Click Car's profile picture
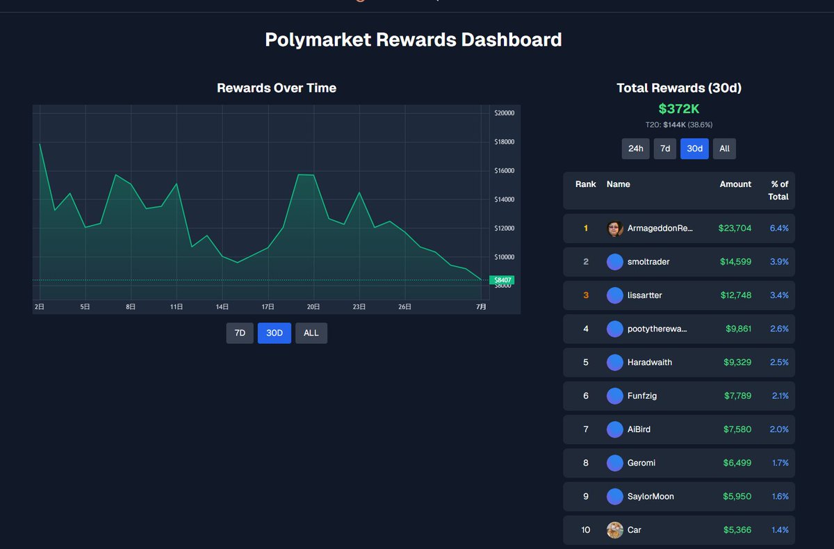 614,530
